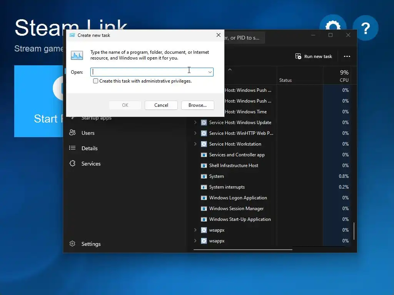
Task: Click the horizontal scrollbar under process list
Action: (243, 250)
